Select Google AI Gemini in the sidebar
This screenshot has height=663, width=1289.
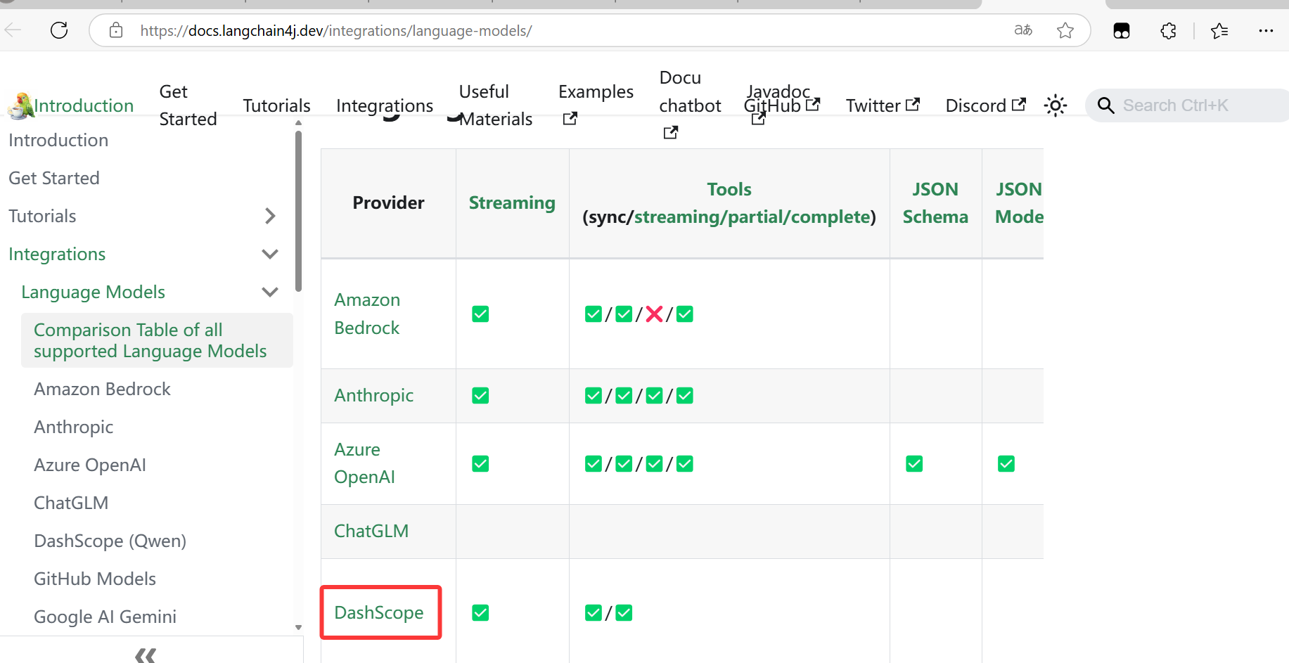tap(105, 617)
